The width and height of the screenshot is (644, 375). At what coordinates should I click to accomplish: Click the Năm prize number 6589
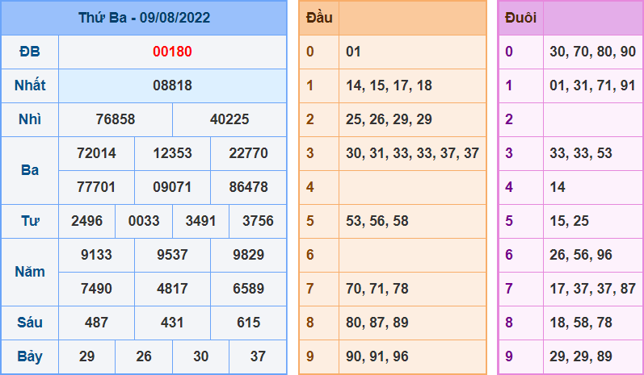click(249, 289)
